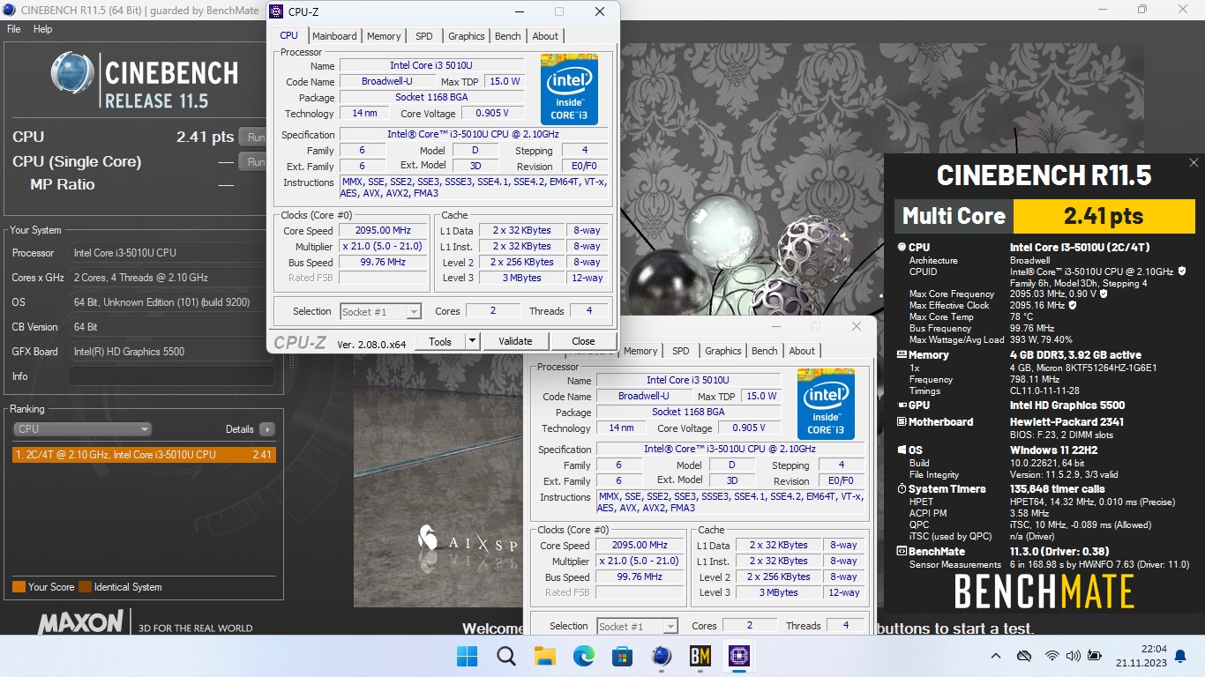Image resolution: width=1205 pixels, height=677 pixels.
Task: Click the BenchMate version section icon
Action: (902, 552)
